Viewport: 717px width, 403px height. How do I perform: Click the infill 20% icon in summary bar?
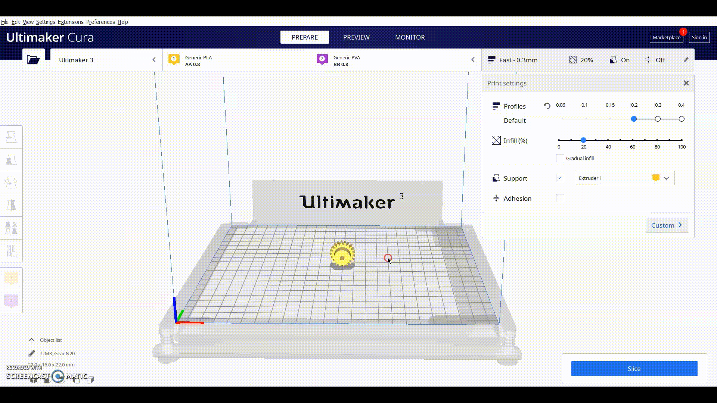572,60
